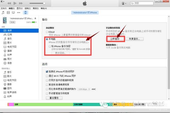
Task: Enable 通过 Wi-Fi 与此 iPhone 同步 checkbox
Action: click(47, 76)
